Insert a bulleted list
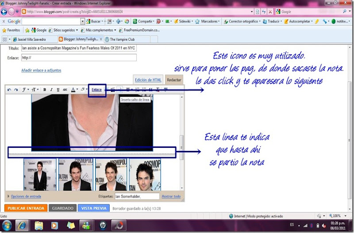The image size is (354, 233). point(144,90)
